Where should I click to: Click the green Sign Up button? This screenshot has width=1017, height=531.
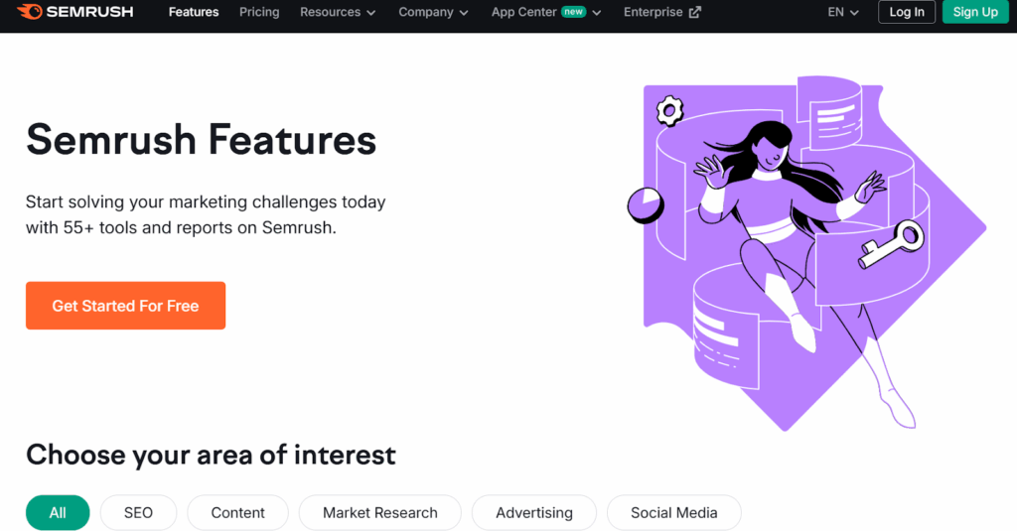click(x=975, y=13)
